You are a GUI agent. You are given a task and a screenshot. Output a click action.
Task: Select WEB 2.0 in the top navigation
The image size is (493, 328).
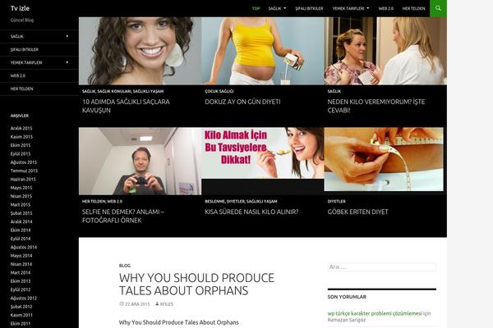point(386,8)
